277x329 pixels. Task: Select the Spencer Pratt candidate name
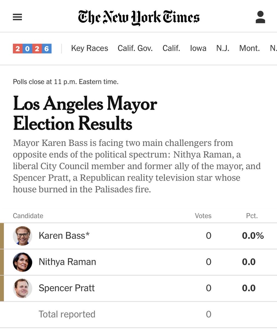tap(67, 288)
